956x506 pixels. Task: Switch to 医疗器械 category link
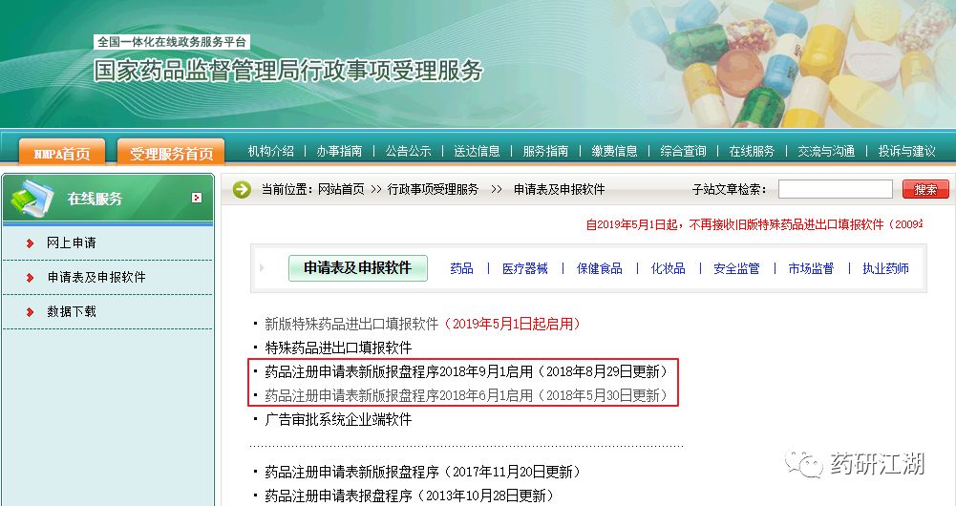pos(525,268)
